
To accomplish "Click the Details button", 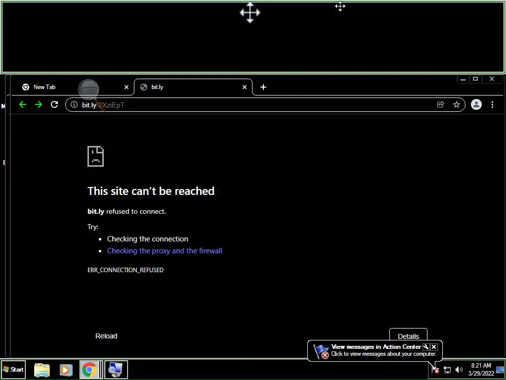I will click(408, 336).
